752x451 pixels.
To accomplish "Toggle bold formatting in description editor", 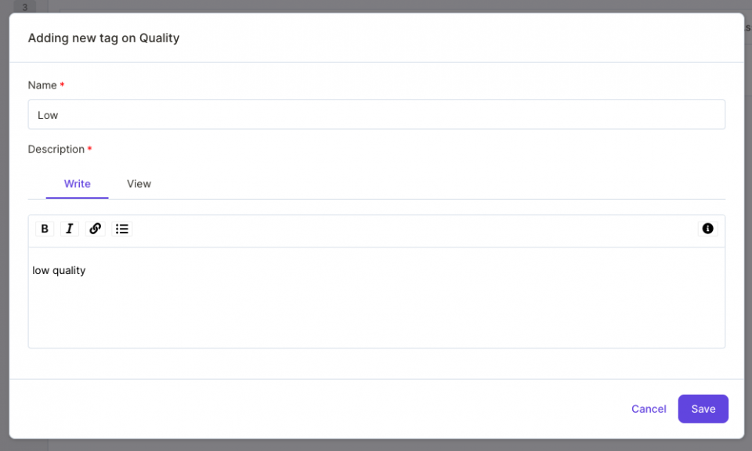I will (45, 229).
